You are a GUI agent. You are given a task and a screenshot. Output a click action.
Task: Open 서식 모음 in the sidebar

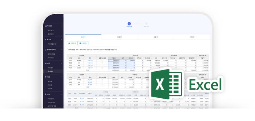[x=51, y=58]
